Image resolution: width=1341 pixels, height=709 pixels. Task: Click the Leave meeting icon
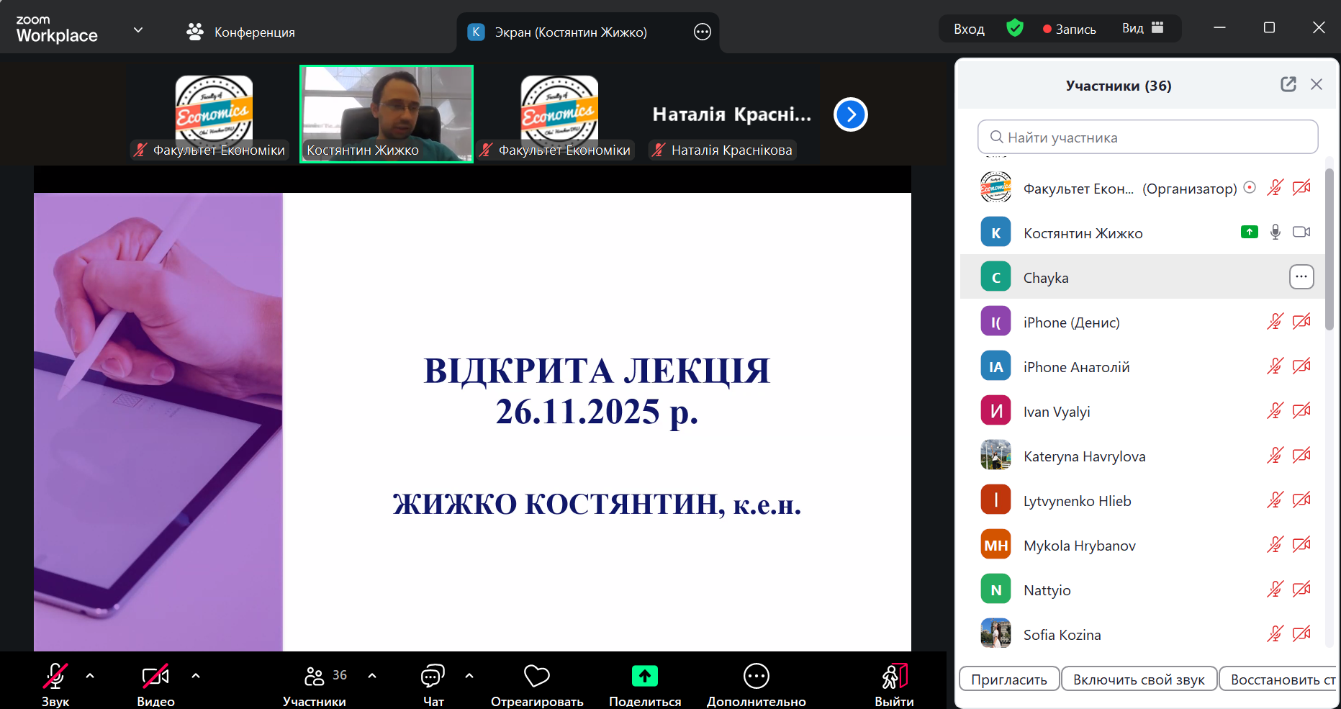pos(894,676)
